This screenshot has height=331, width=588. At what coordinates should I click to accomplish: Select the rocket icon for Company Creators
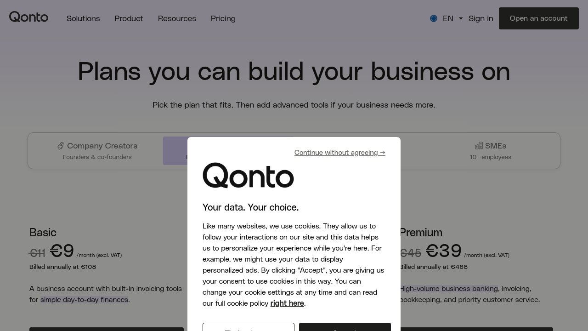pos(61,146)
